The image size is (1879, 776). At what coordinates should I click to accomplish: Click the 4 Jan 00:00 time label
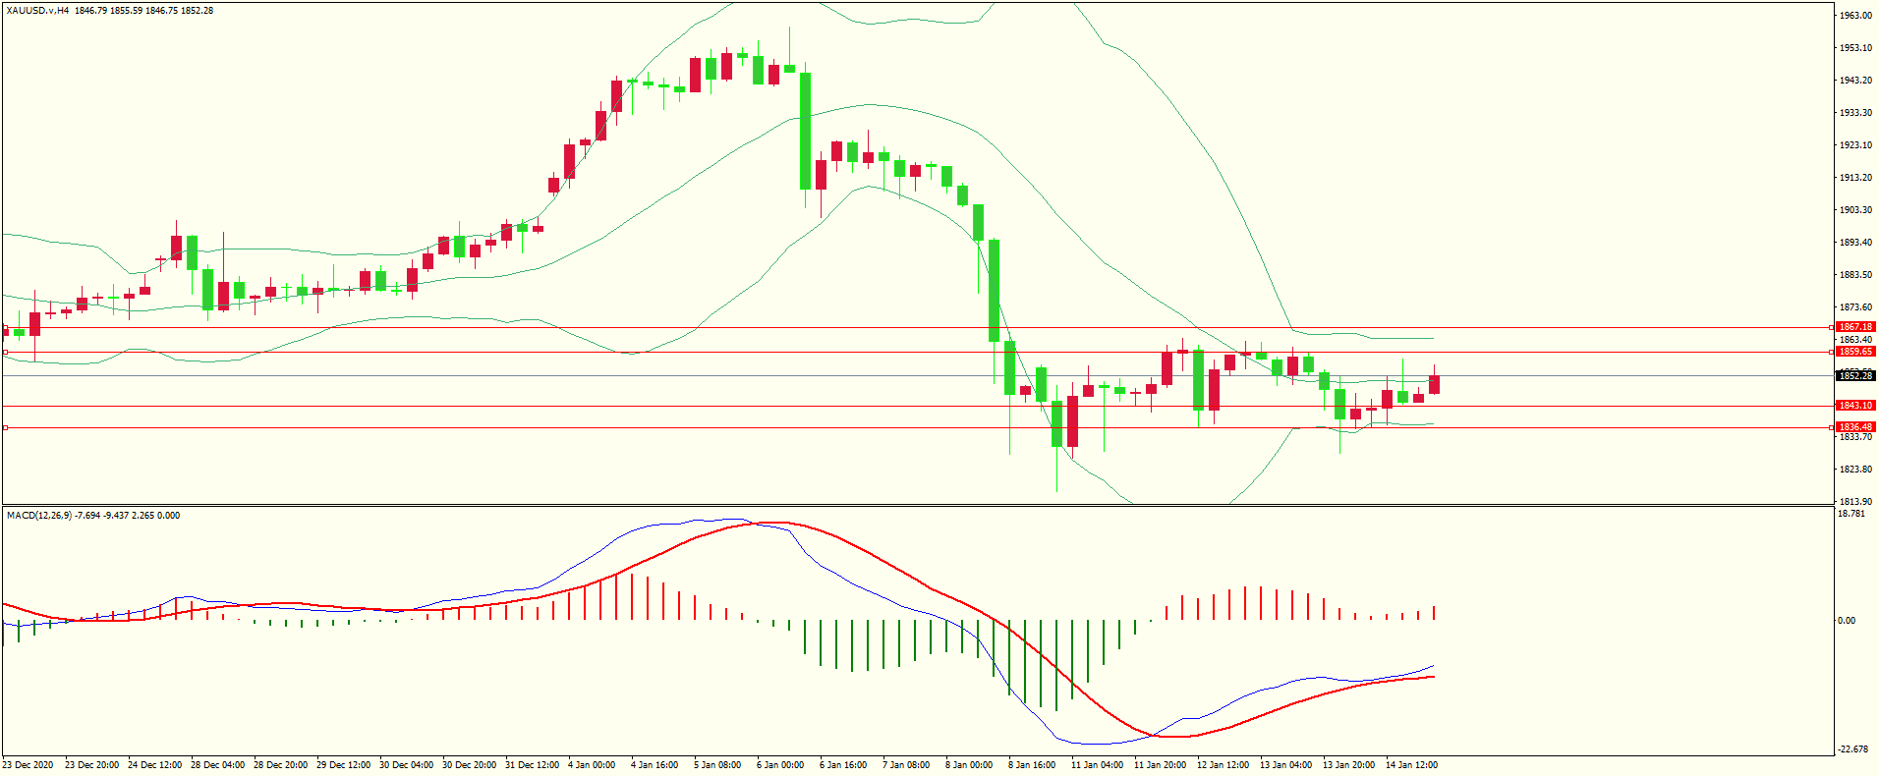pyautogui.click(x=593, y=765)
